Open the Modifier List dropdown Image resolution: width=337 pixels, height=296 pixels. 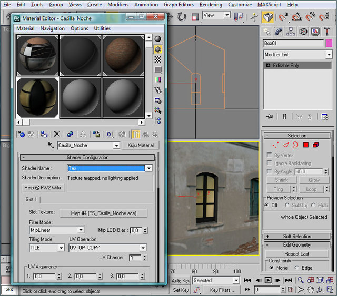point(329,55)
